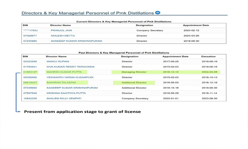Select cessation date 2023-06-30
This screenshot has height=149, width=248.
click(210, 98)
